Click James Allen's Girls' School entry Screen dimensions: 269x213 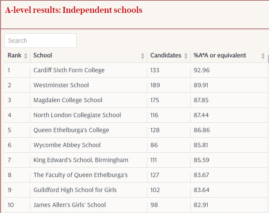(x=69, y=205)
